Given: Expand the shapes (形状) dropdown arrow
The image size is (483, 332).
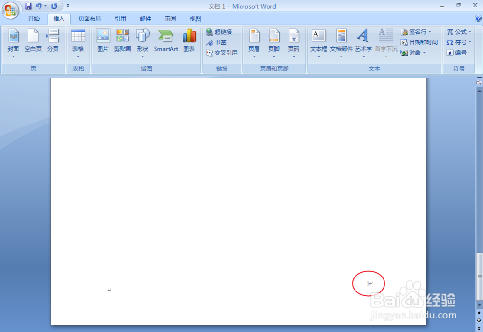Looking at the screenshot, I should 142,56.
